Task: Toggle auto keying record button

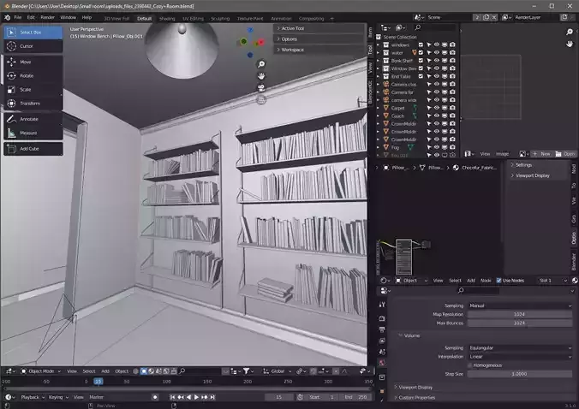Action: coord(155,397)
